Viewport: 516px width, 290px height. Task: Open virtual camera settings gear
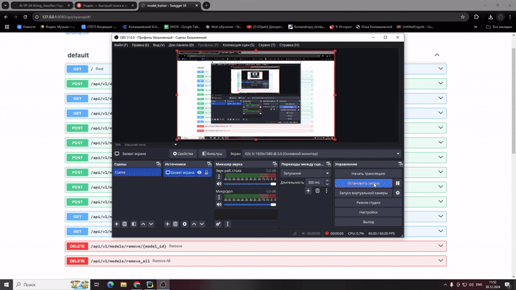[398, 193]
